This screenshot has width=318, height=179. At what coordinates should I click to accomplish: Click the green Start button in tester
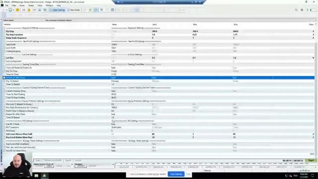coord(311,161)
